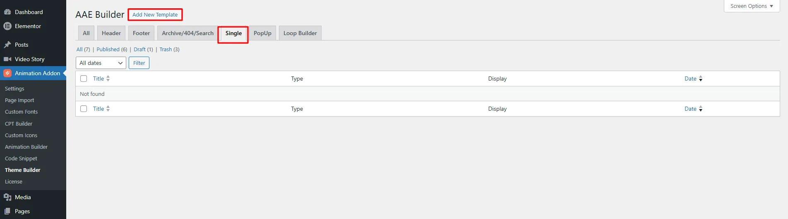The height and width of the screenshot is (219, 788).
Task: Open the Trash templates link
Action: pyautogui.click(x=166, y=49)
